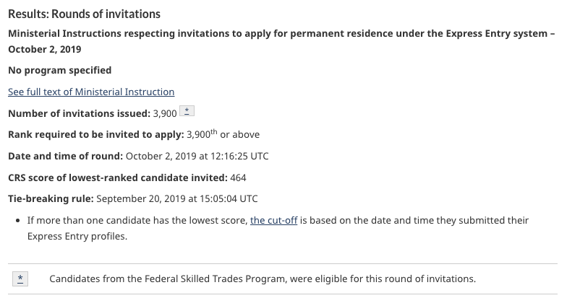Click the "Rank required to be invited to apply:" label
The image size is (580, 298).
pyautogui.click(x=95, y=134)
